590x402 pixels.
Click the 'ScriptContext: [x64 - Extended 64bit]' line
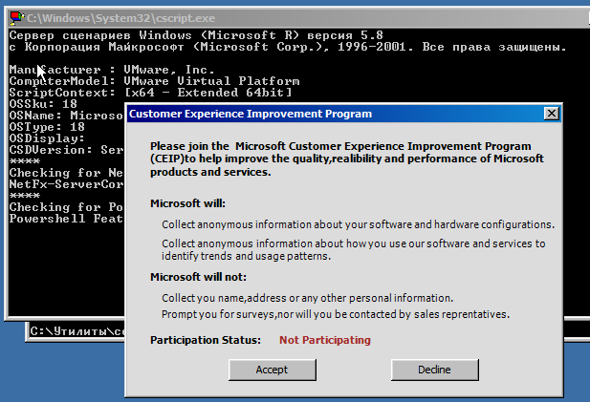(150, 93)
